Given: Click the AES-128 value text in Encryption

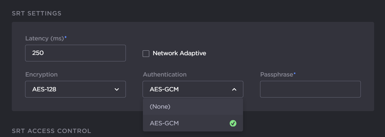Looking at the screenshot, I should 44,89.
